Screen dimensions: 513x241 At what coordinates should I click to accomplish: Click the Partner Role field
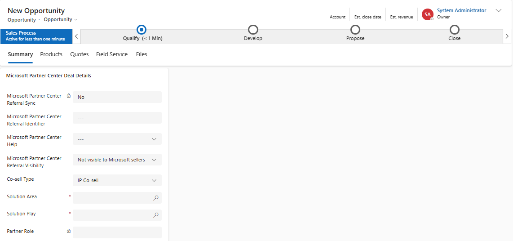point(117,232)
